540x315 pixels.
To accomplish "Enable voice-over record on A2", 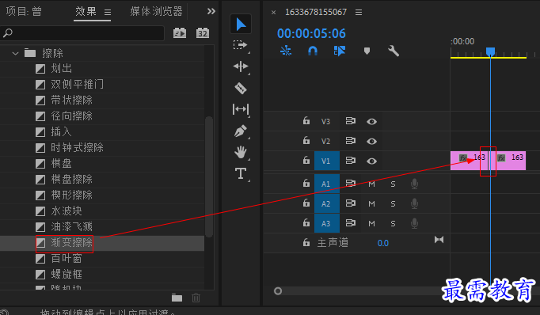I will point(415,204).
